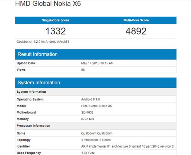Click the Processor Information subheading row

tap(33, 126)
